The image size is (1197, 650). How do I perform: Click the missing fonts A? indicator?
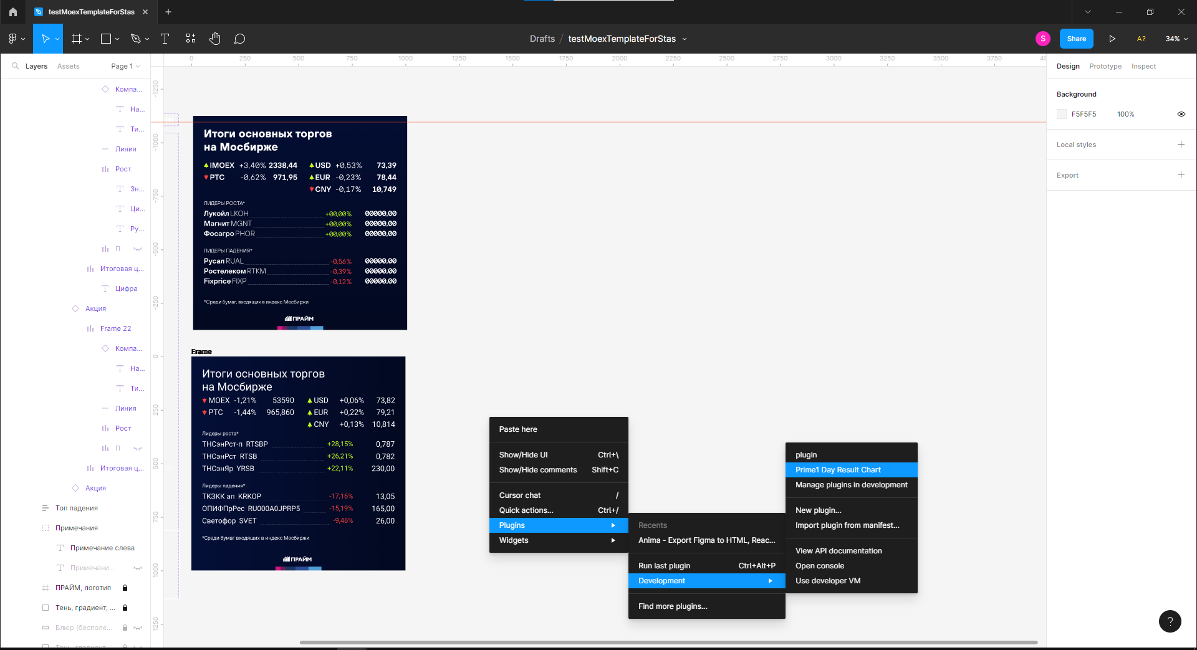point(1141,39)
